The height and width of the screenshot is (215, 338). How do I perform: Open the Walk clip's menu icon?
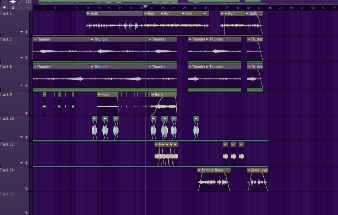click(88, 14)
